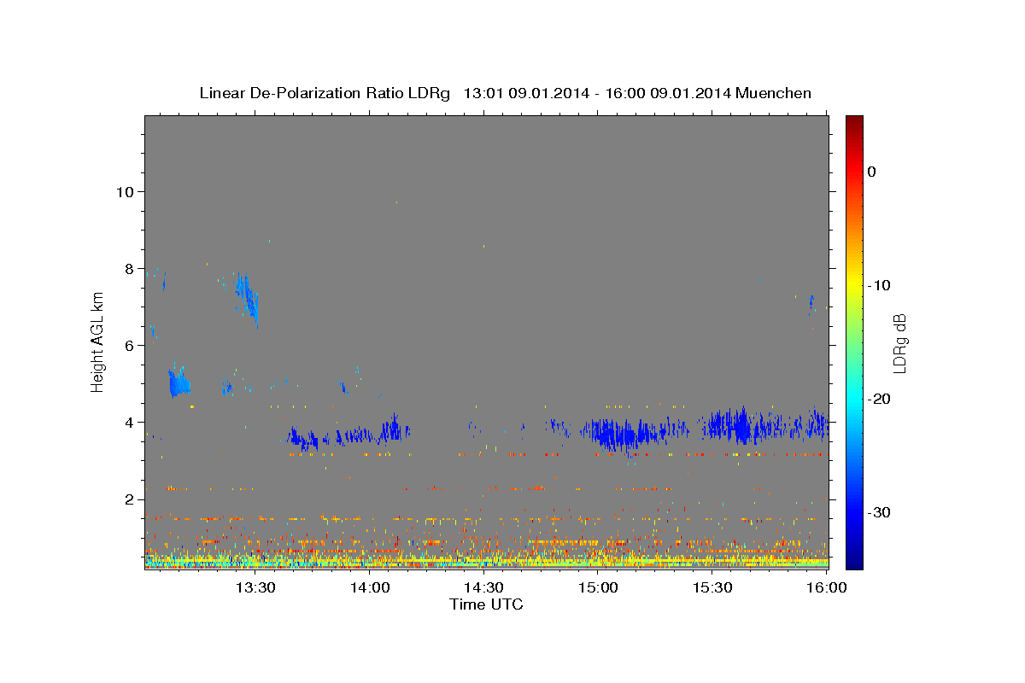Click the 'Height AGL km' axis label

pos(97,342)
